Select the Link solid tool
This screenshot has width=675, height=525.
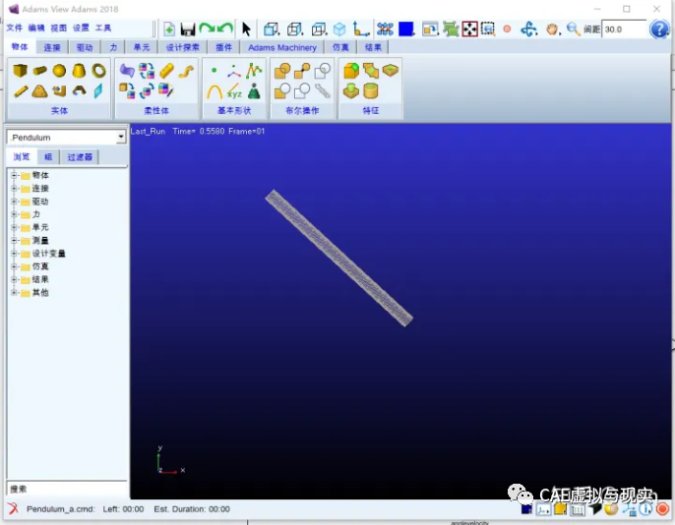21,91
